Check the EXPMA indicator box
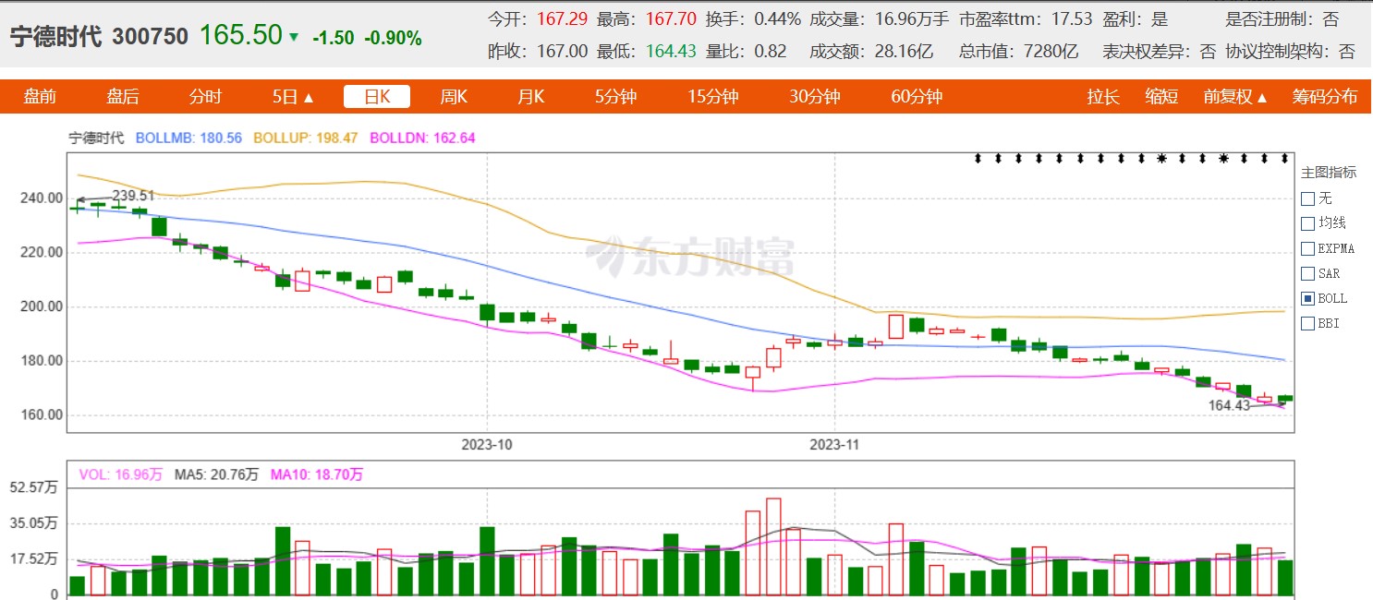 click(x=1306, y=248)
